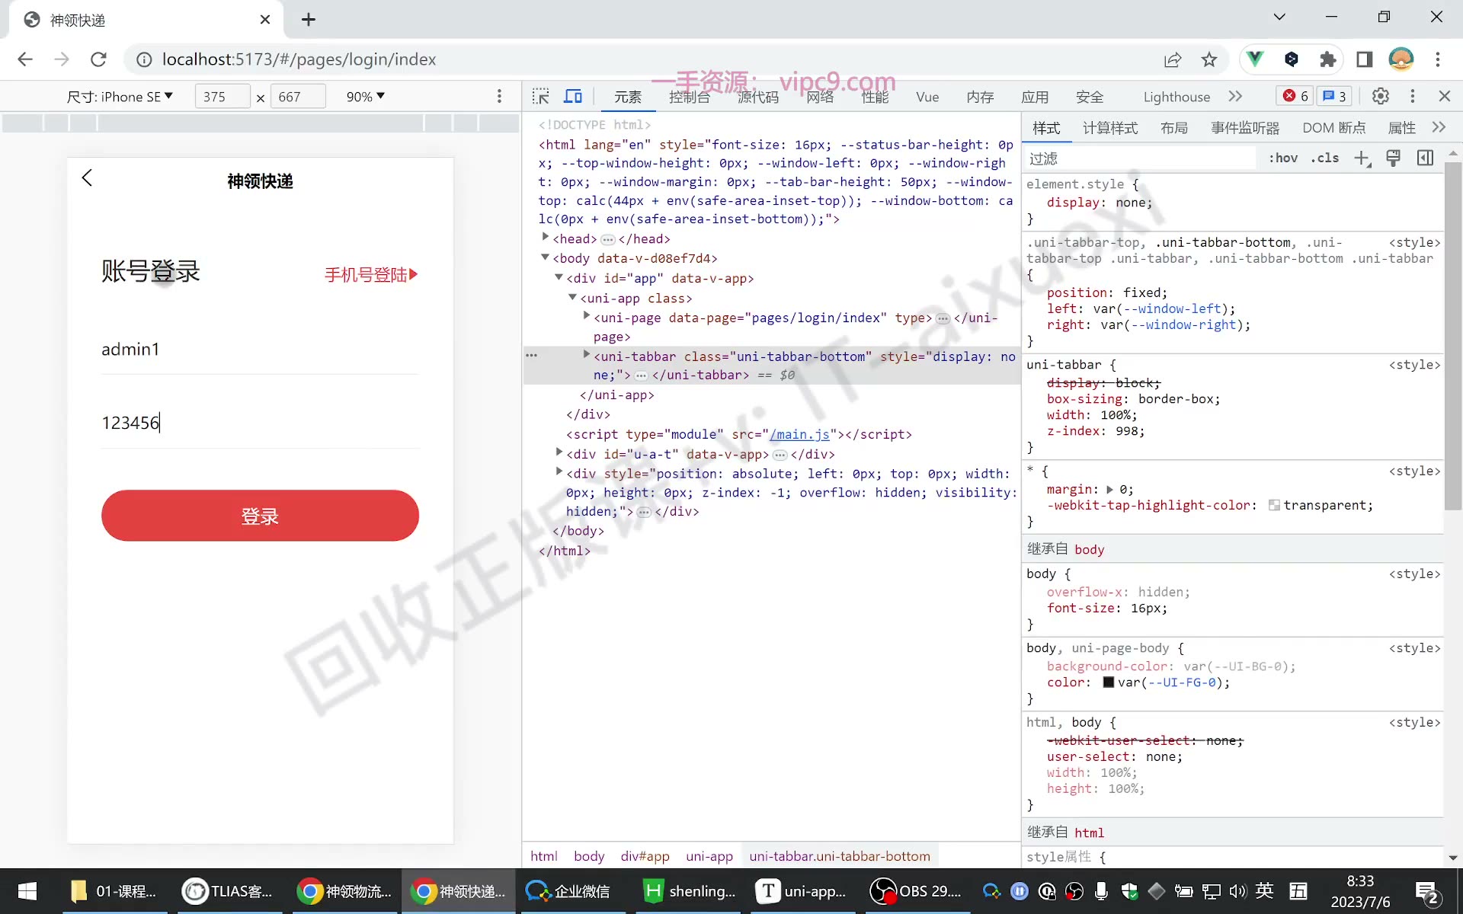This screenshot has width=1463, height=914.
Task: Toggle the device toolbar icon
Action: click(x=573, y=96)
